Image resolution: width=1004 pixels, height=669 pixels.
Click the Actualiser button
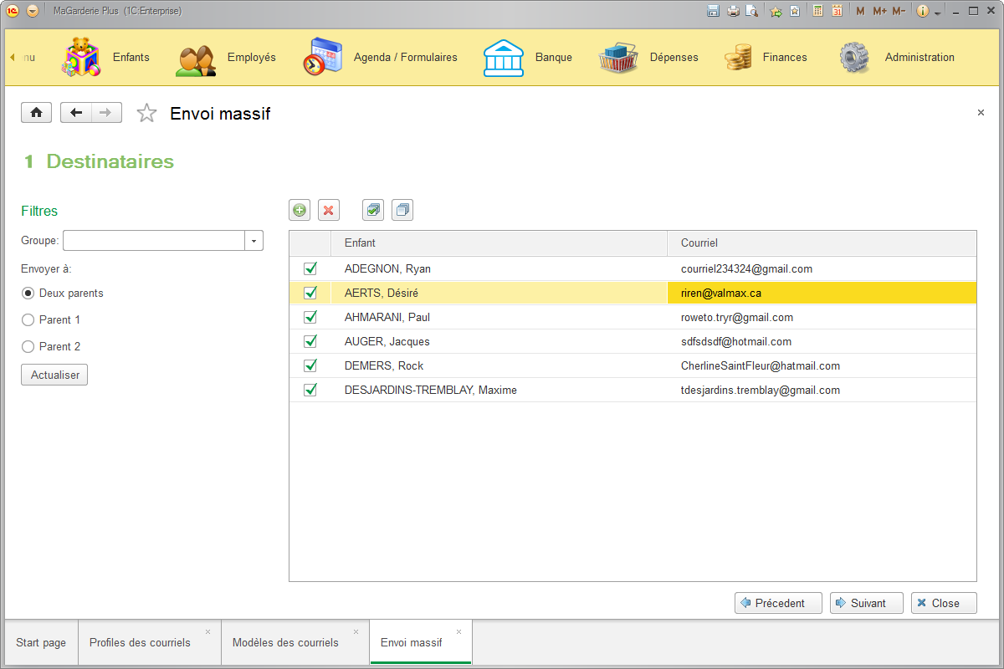coord(54,375)
